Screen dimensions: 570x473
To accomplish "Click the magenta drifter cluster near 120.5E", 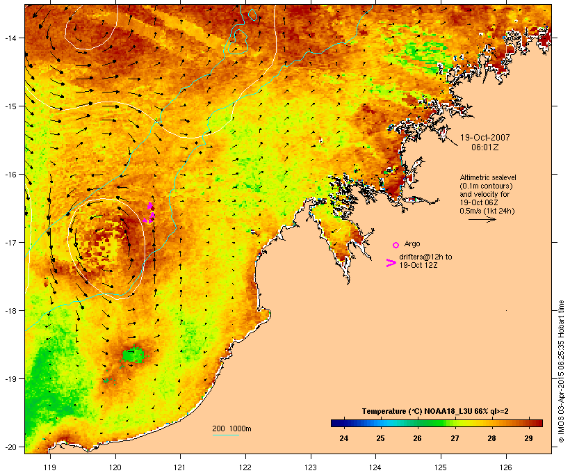I will click(149, 214).
